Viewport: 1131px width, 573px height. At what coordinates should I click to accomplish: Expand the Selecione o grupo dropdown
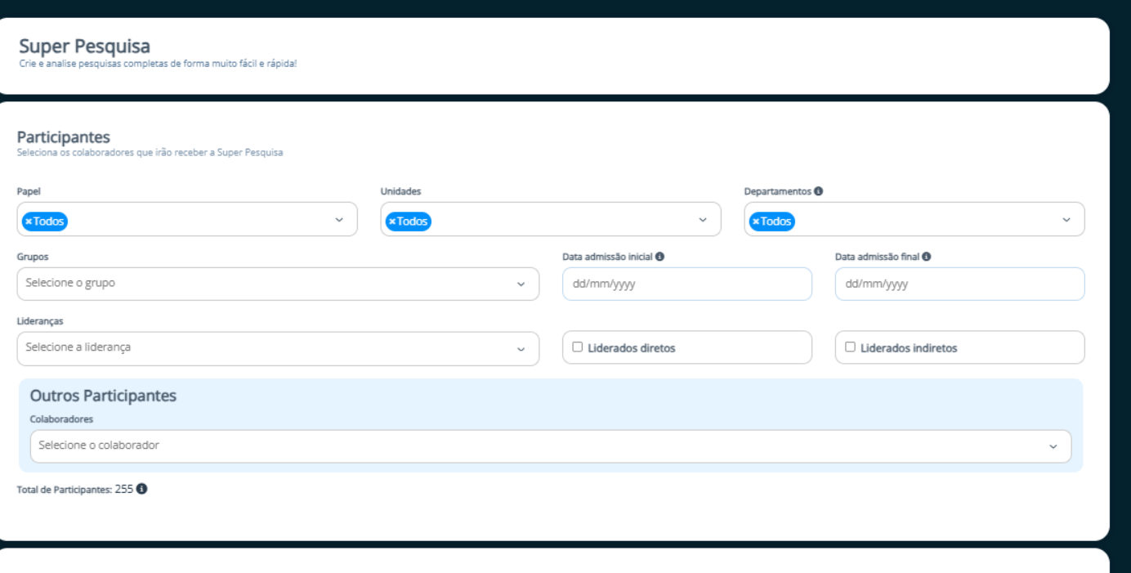click(x=278, y=284)
